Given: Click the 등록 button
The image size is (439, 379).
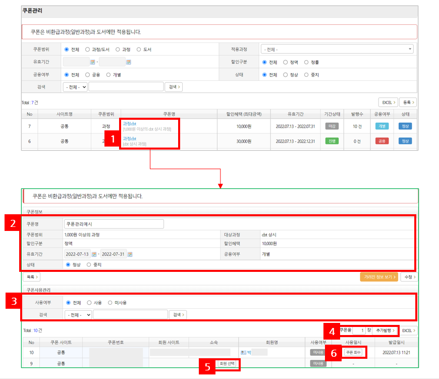Looking at the screenshot, I should pos(409,102).
